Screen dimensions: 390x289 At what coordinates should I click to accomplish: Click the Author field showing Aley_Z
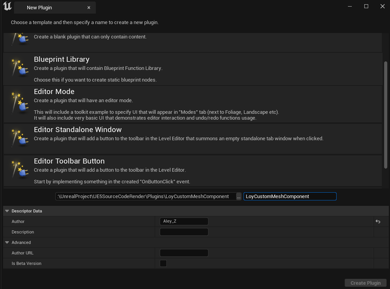(x=184, y=221)
